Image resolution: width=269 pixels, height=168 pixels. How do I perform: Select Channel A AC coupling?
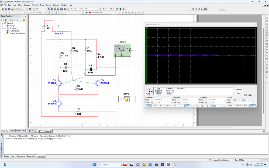175,106
